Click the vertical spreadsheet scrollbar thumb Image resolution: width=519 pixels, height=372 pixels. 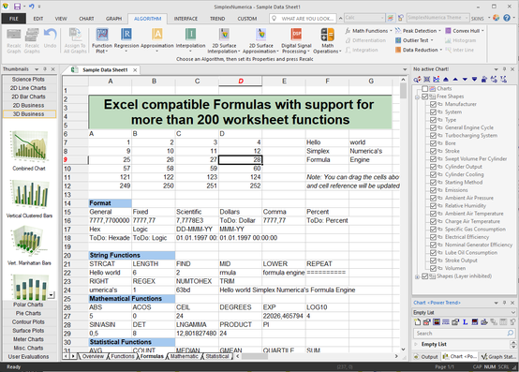(x=403, y=90)
